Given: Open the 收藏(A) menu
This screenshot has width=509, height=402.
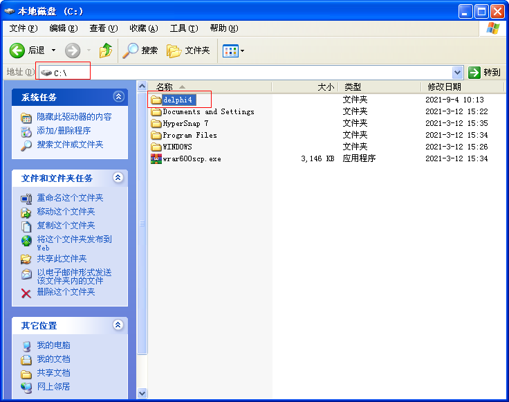Looking at the screenshot, I should [144, 28].
